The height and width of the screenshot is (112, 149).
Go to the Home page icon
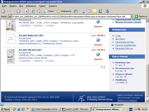pos(39,11)
